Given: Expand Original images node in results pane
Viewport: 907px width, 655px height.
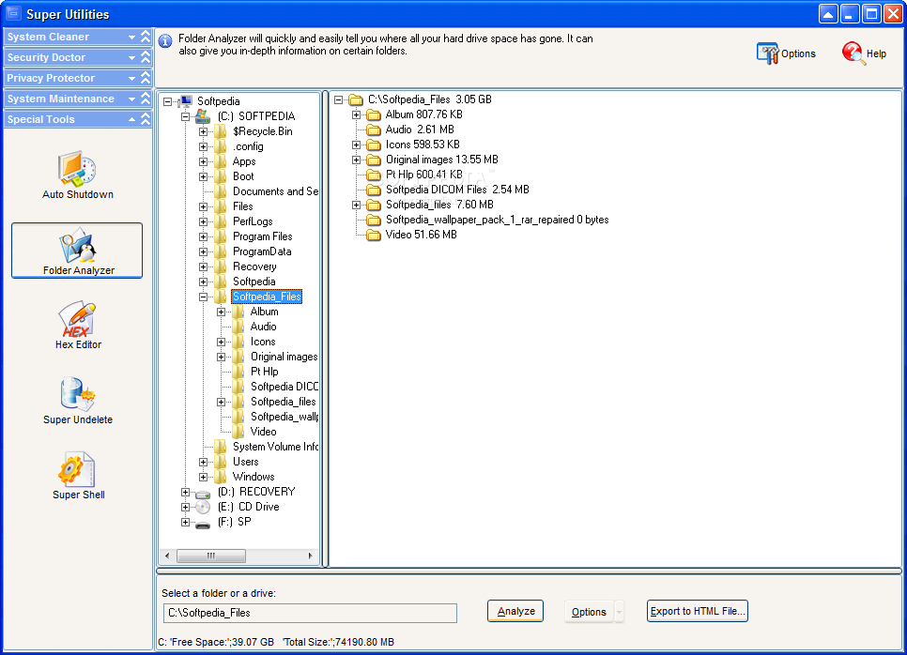Looking at the screenshot, I should click(357, 160).
